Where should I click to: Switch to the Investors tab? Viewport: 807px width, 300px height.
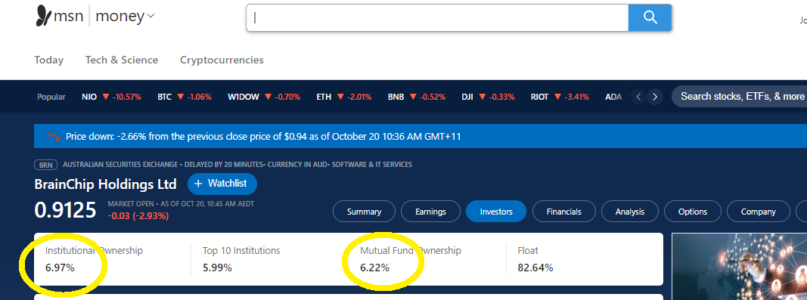click(496, 212)
